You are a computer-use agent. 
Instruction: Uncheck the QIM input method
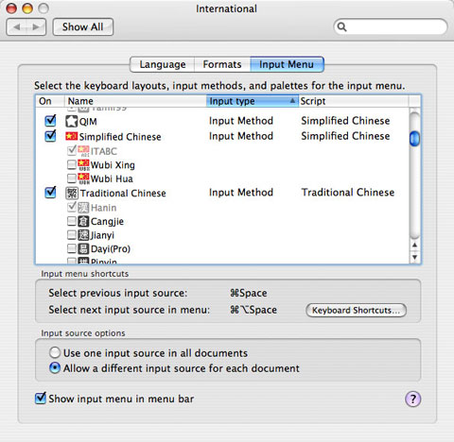point(50,120)
